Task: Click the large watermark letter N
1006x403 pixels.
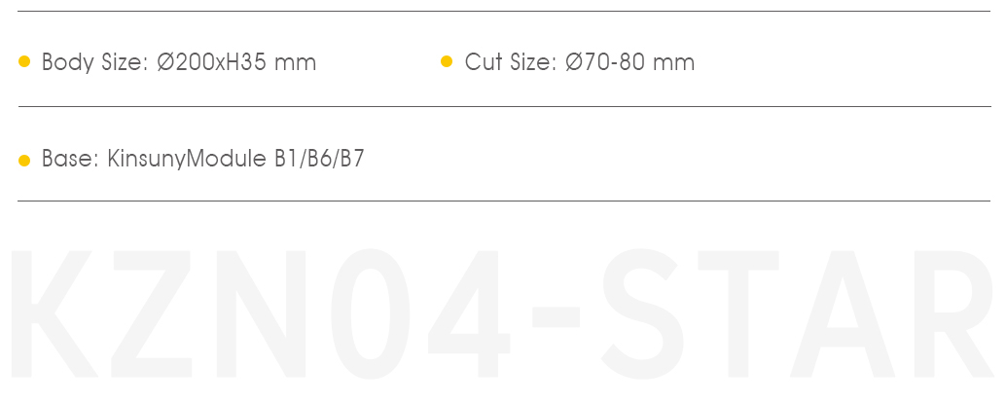Action: tap(261, 313)
